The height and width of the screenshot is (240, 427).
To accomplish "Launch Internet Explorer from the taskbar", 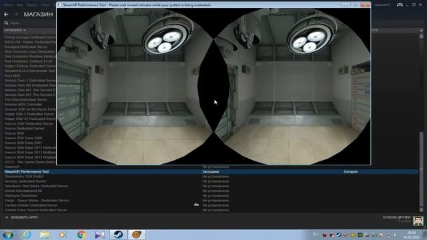I will (27, 235).
